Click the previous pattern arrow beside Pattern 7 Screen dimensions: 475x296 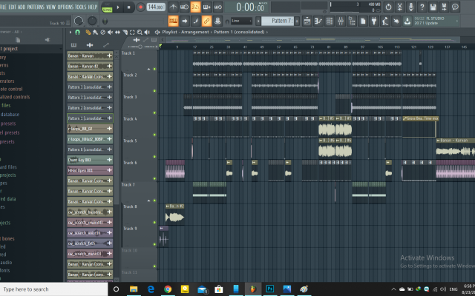click(x=258, y=21)
